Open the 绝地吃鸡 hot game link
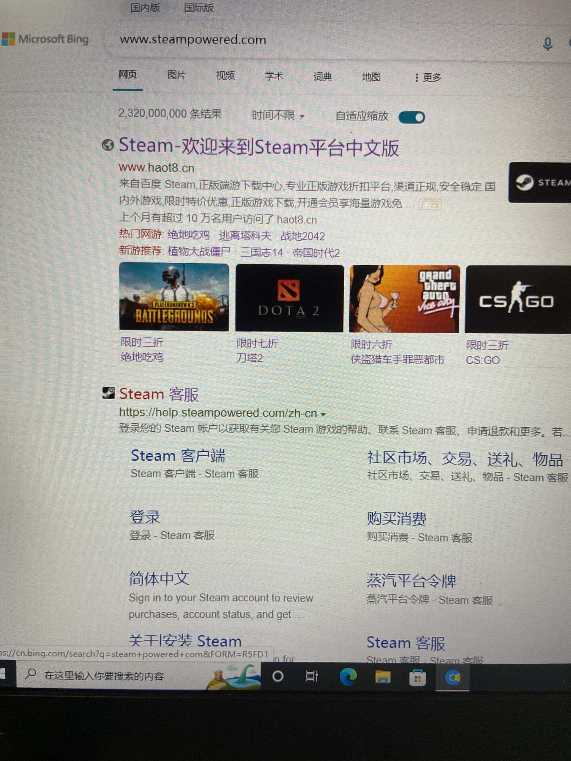 pyautogui.click(x=188, y=235)
